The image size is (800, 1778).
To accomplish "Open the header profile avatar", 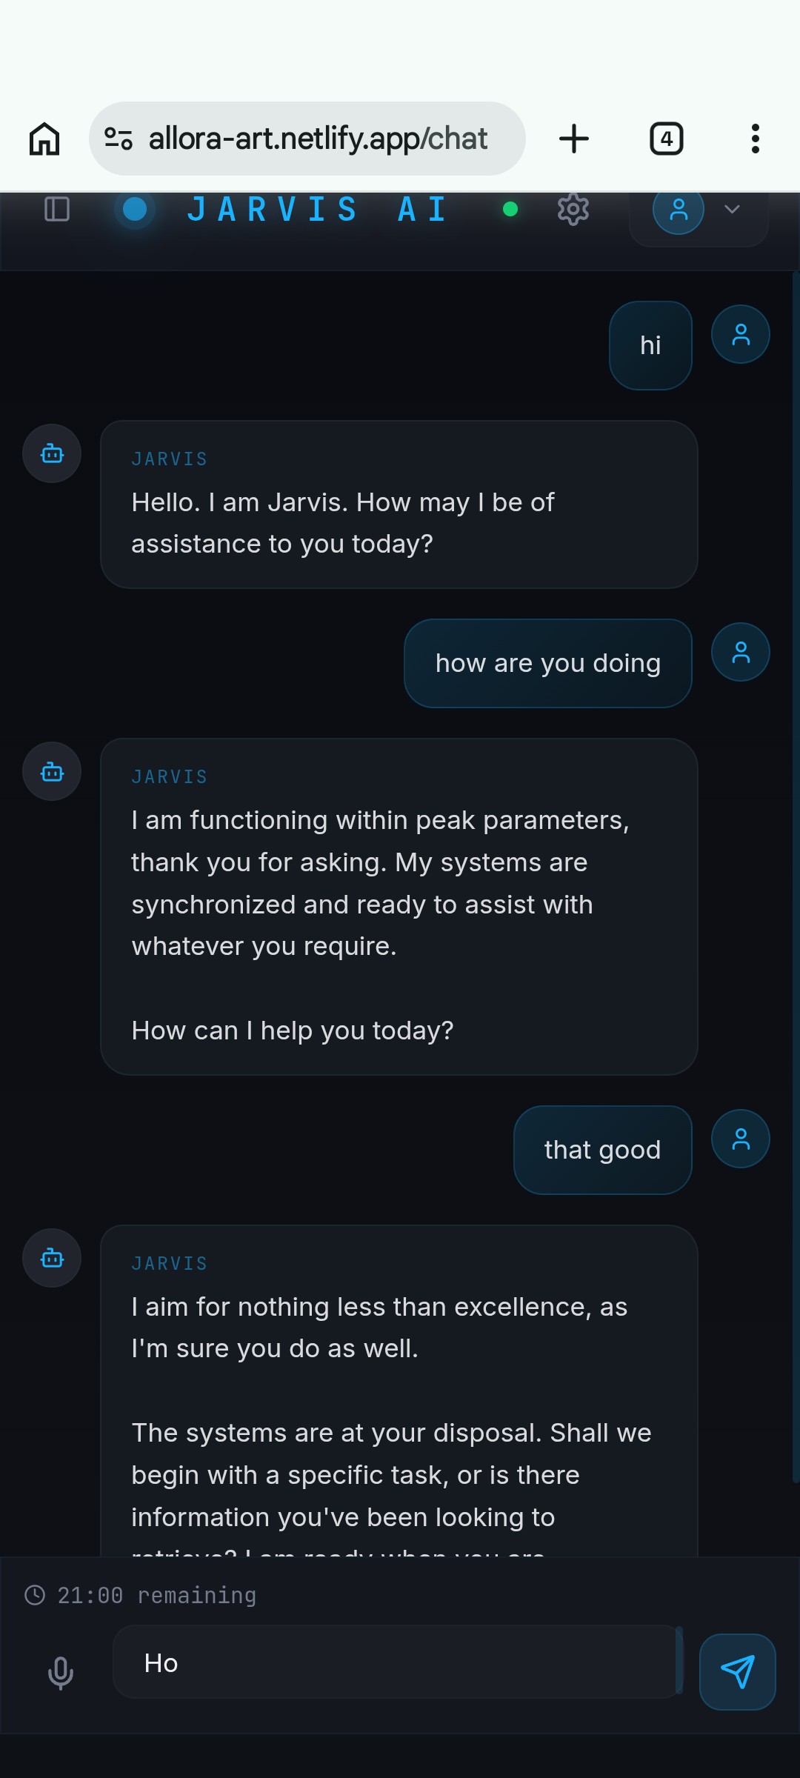I will pos(679,210).
